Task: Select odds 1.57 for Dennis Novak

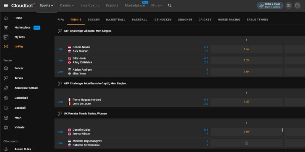Action: pyautogui.click(x=246, y=49)
